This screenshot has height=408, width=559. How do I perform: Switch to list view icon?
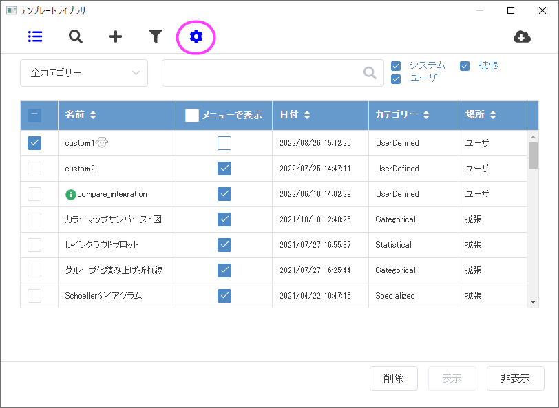tap(35, 36)
